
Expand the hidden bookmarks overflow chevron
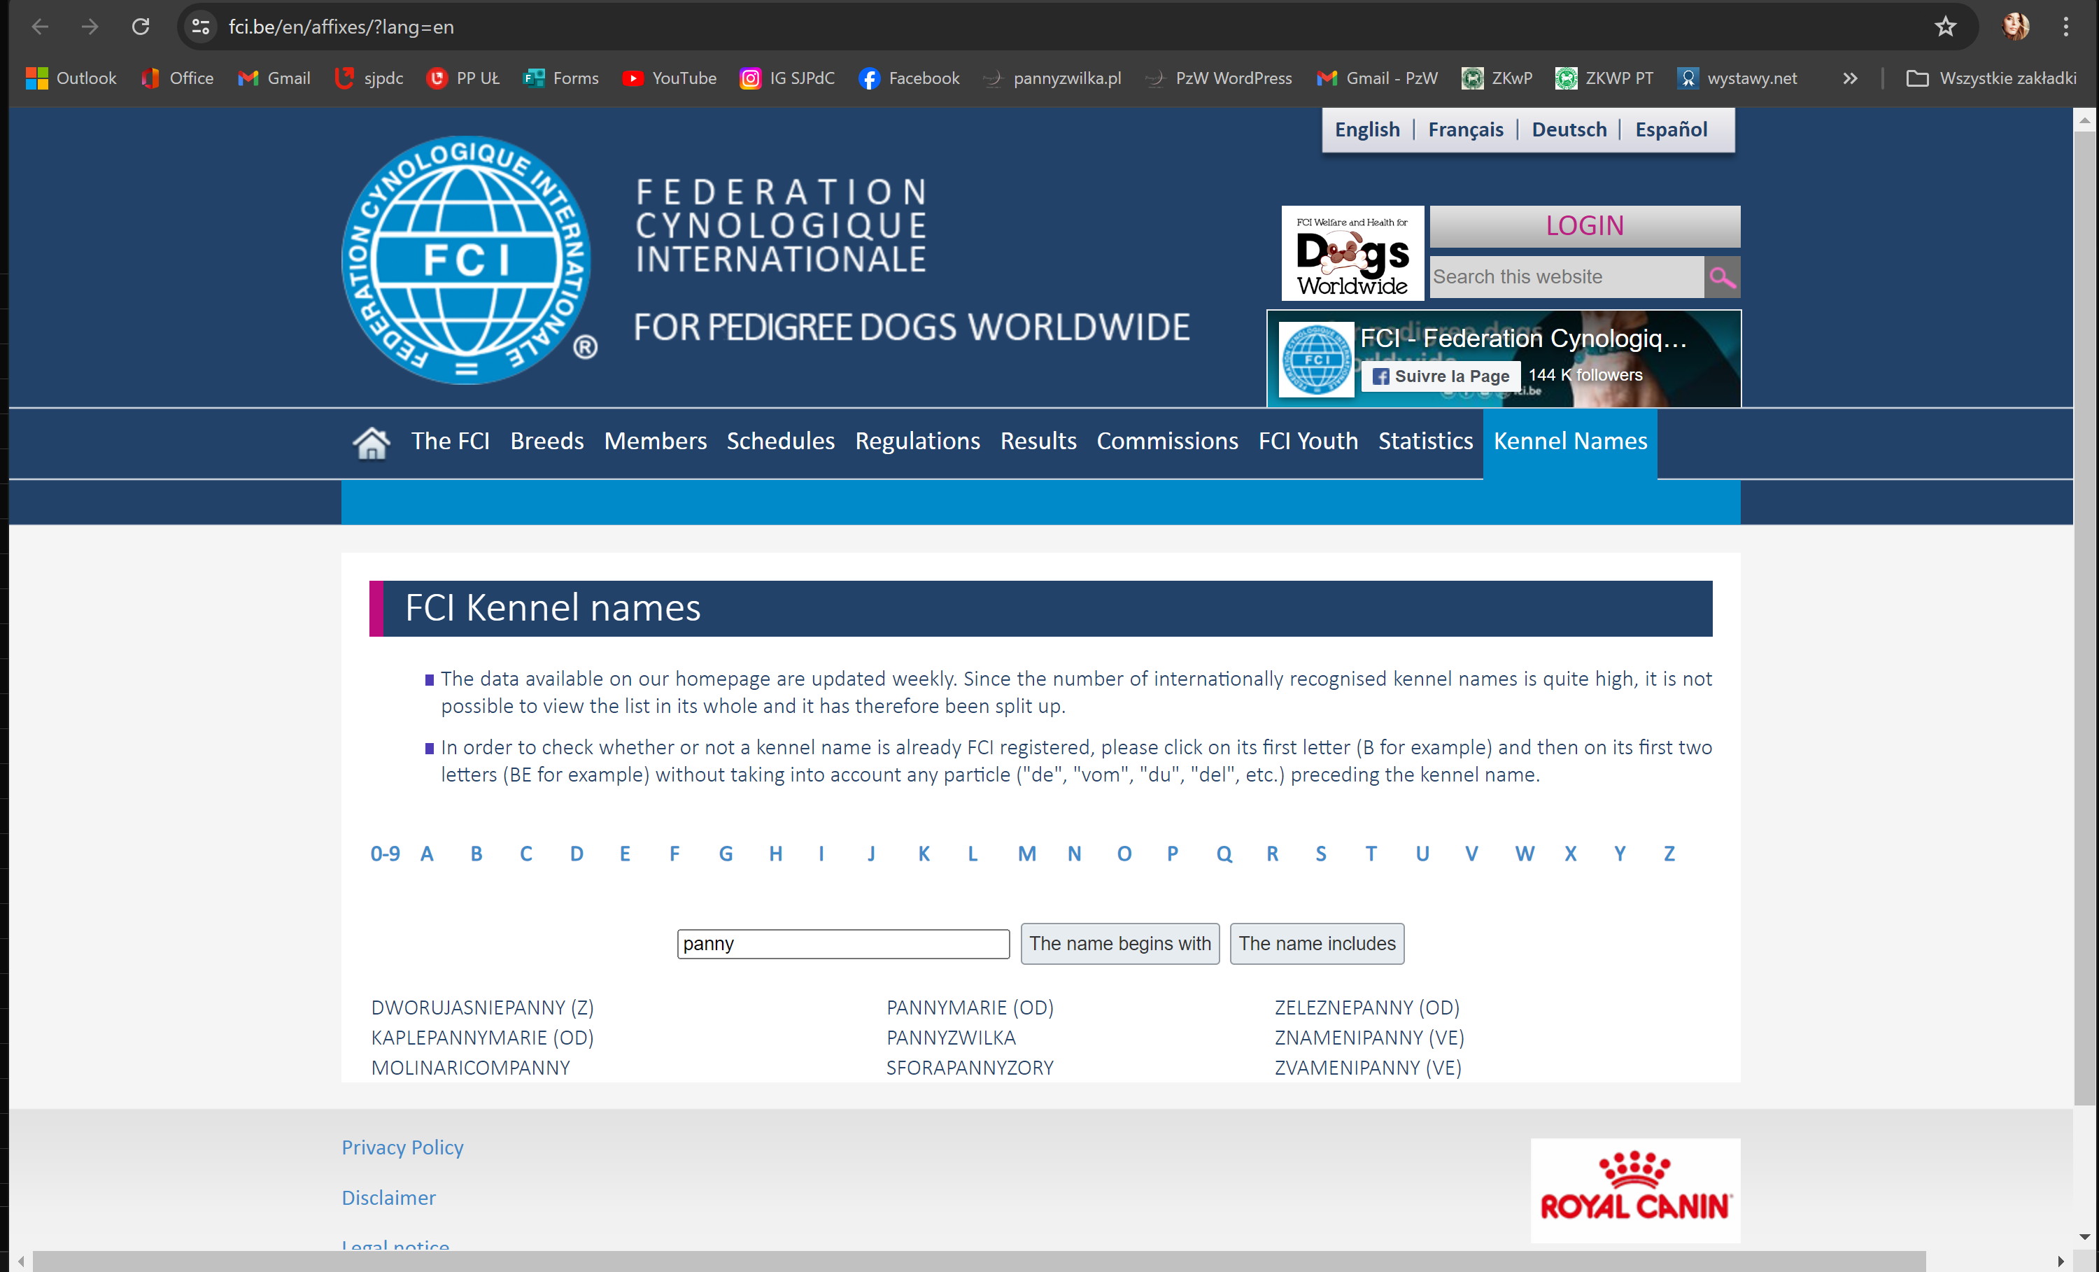1849,78
